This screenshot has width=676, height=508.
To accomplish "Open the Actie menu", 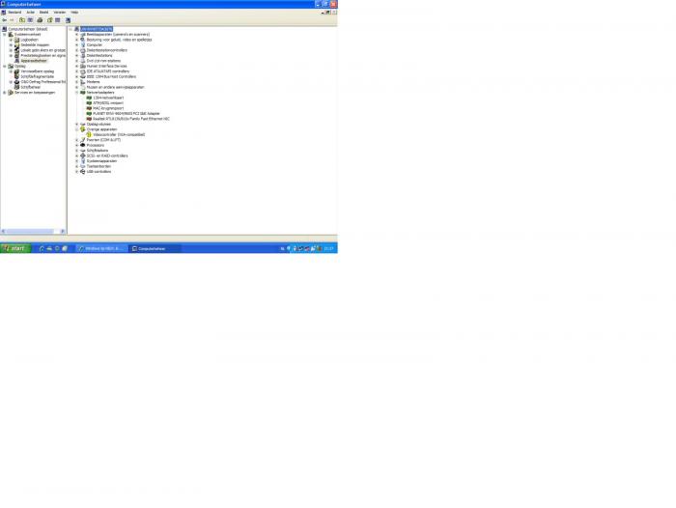I will pos(30,13).
